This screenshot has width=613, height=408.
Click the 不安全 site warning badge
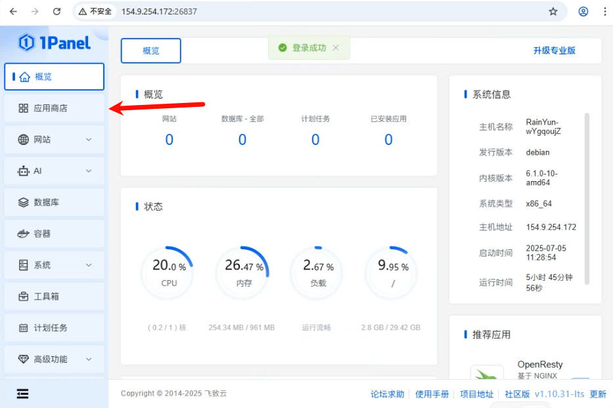tap(95, 11)
